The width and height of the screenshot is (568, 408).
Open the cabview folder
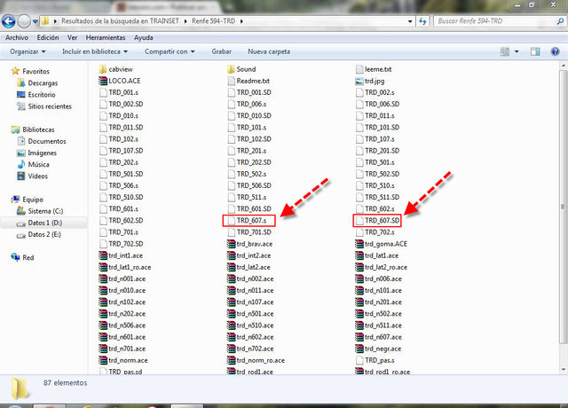(120, 68)
